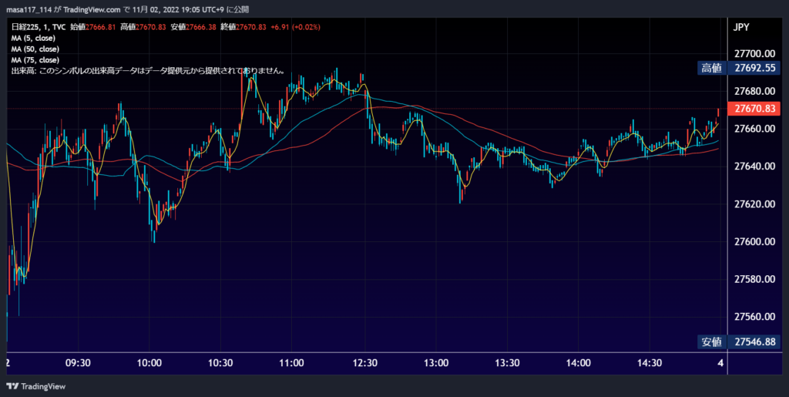Click the JPY currency label
This screenshot has width=789, height=397.
741,28
